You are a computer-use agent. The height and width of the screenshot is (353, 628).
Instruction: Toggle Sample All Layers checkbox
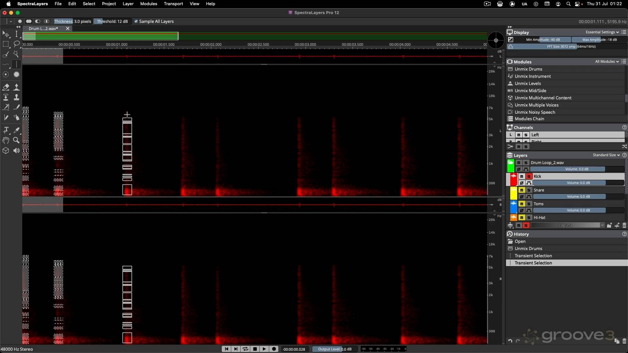(136, 21)
